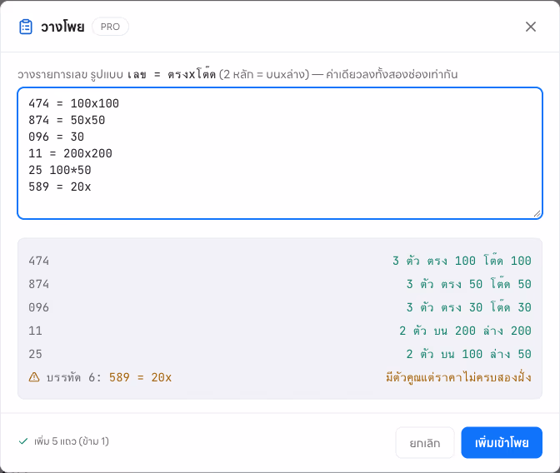Click the วางโพย dialog title
560x473 pixels.
(x=62, y=27)
